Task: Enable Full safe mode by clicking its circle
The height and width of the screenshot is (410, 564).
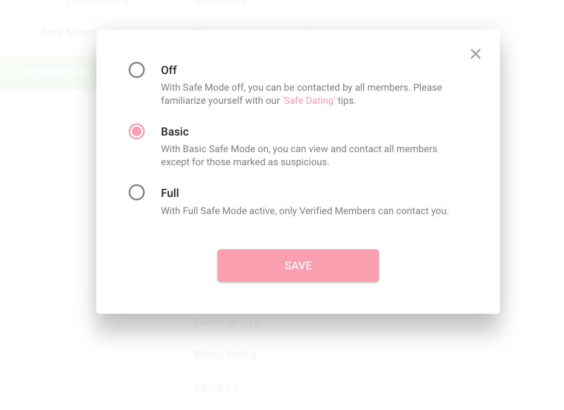Action: coord(137,193)
